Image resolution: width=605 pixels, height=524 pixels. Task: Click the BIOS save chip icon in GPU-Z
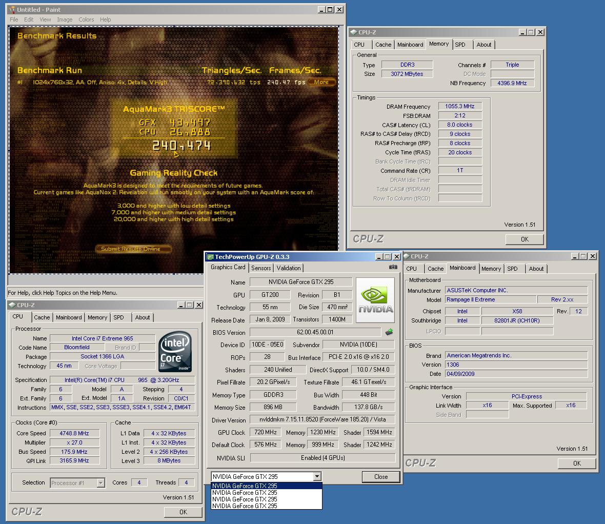click(x=389, y=332)
